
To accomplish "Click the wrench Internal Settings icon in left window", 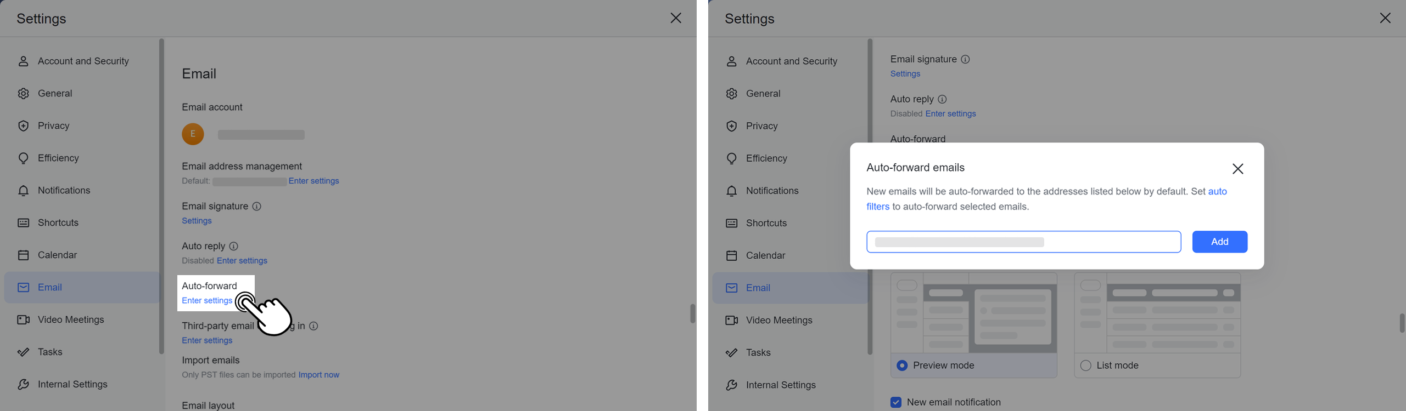I will coord(23,385).
